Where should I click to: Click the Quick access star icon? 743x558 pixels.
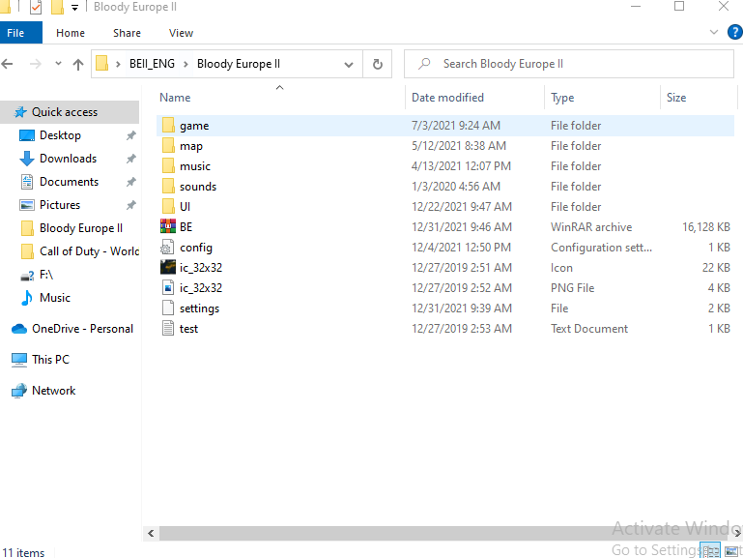[20, 112]
